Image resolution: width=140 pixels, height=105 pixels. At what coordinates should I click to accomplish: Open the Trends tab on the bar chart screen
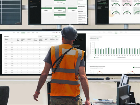104,32
